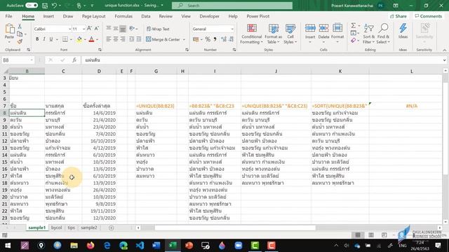Click the Format Painter brush icon
The image size is (449, 252).
click(20, 42)
